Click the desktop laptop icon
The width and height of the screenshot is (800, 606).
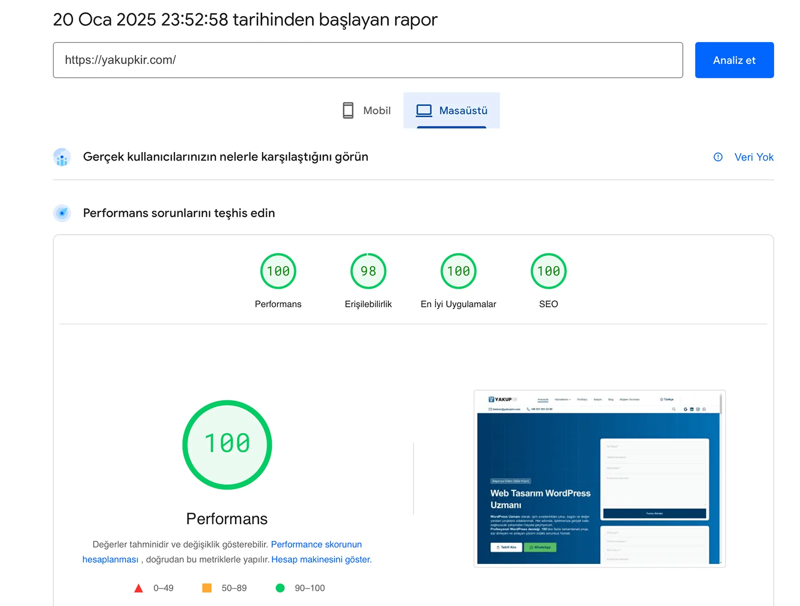pos(424,111)
